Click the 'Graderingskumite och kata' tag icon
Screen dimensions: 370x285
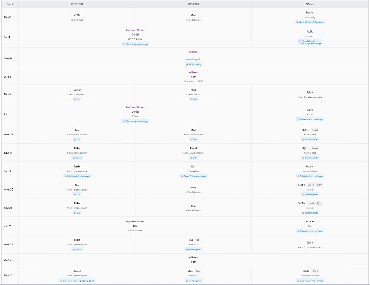[298, 281]
